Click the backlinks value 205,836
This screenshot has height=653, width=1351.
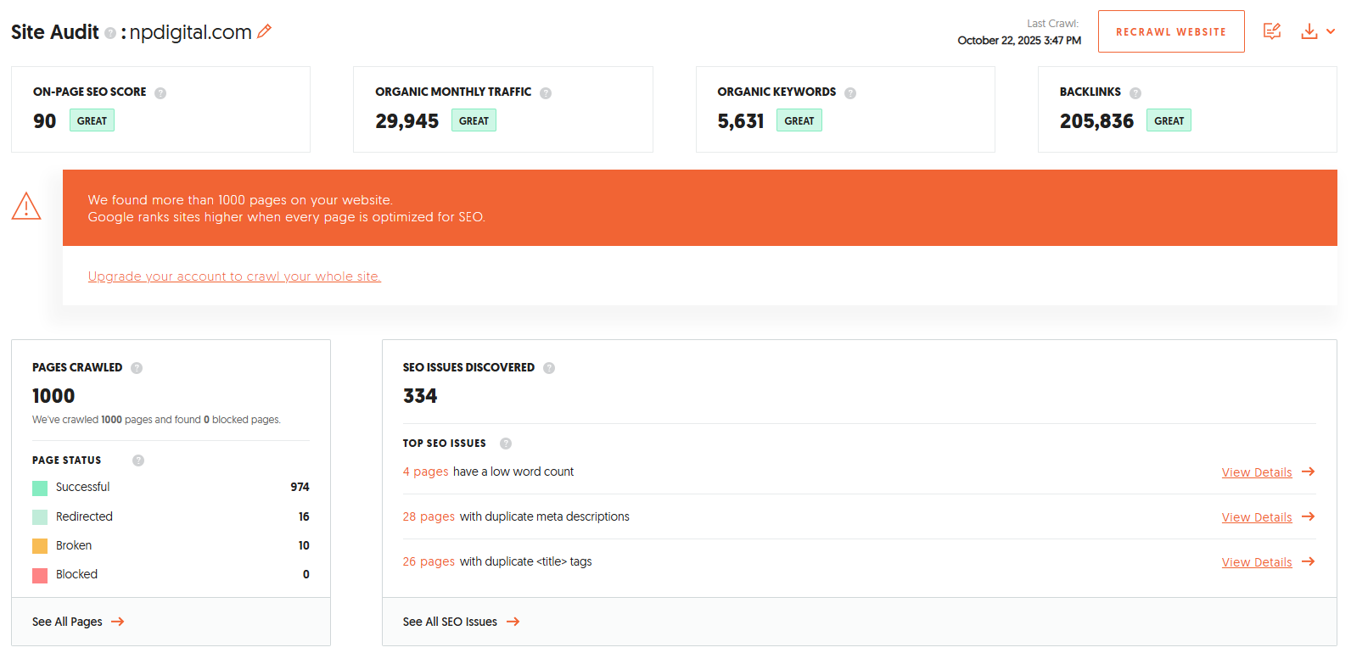[1096, 121]
